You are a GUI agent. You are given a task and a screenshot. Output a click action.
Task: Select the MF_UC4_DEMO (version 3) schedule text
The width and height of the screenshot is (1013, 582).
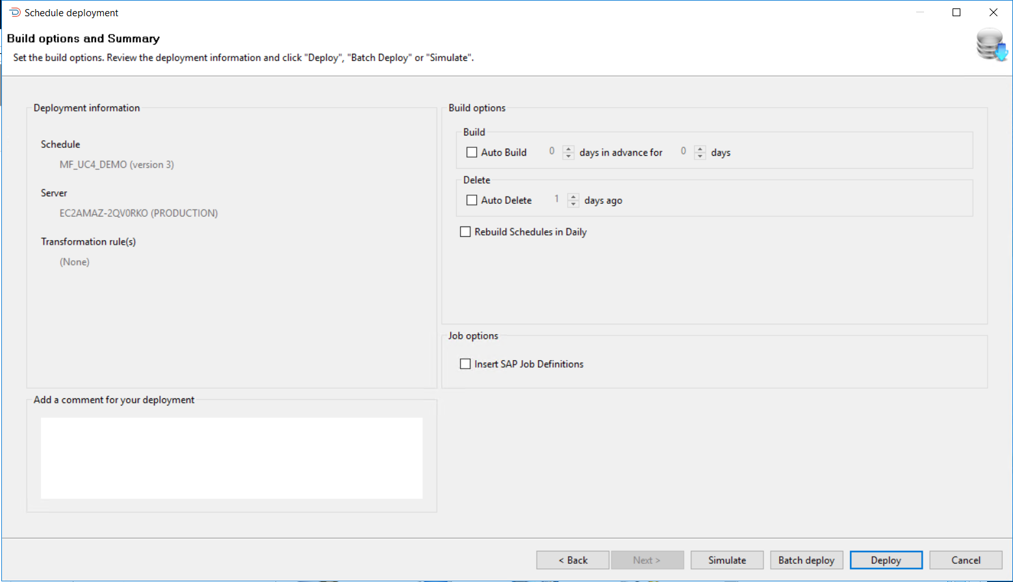pos(117,165)
